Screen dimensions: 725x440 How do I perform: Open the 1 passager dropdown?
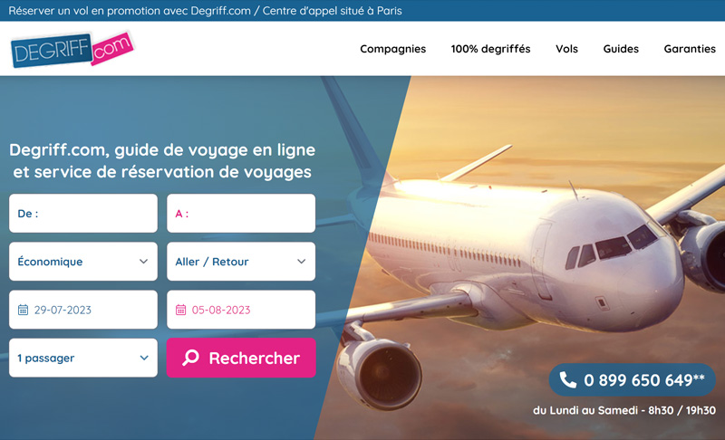click(83, 358)
